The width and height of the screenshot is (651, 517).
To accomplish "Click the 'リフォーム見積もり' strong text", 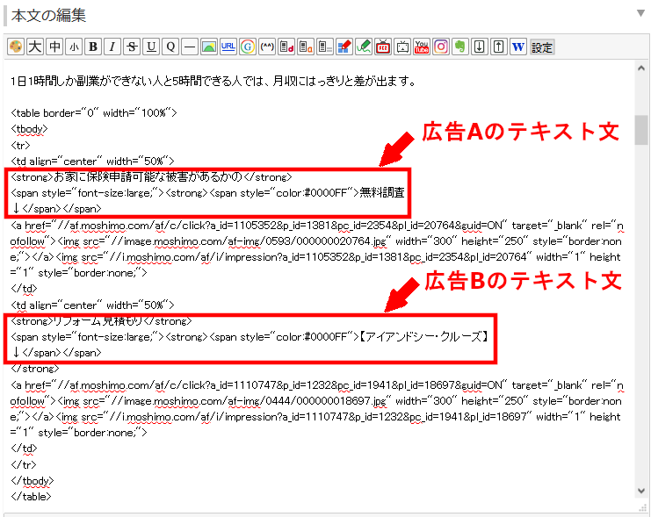I will click(98, 320).
